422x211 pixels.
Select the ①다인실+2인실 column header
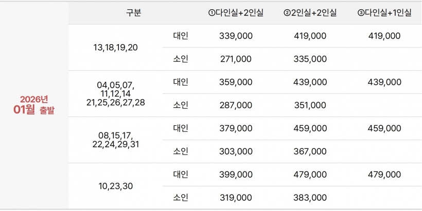(x=236, y=13)
